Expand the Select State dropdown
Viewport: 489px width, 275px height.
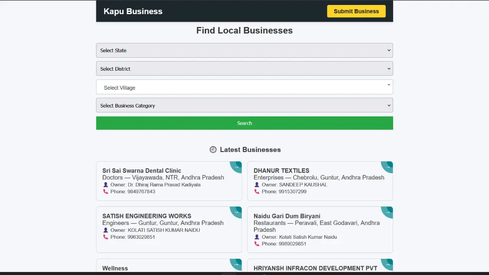click(x=244, y=50)
